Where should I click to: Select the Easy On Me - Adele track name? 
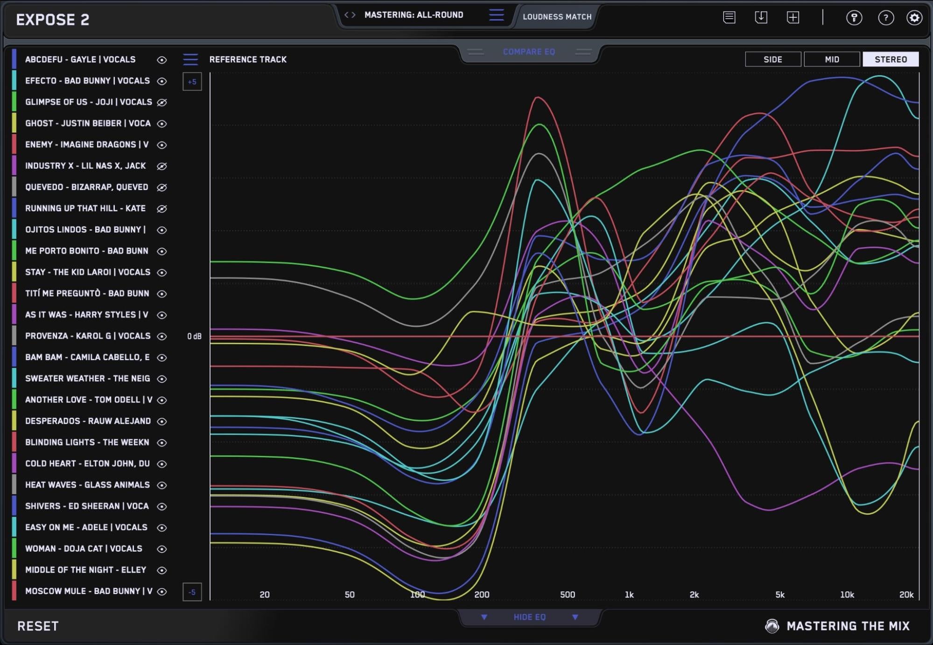(x=86, y=527)
